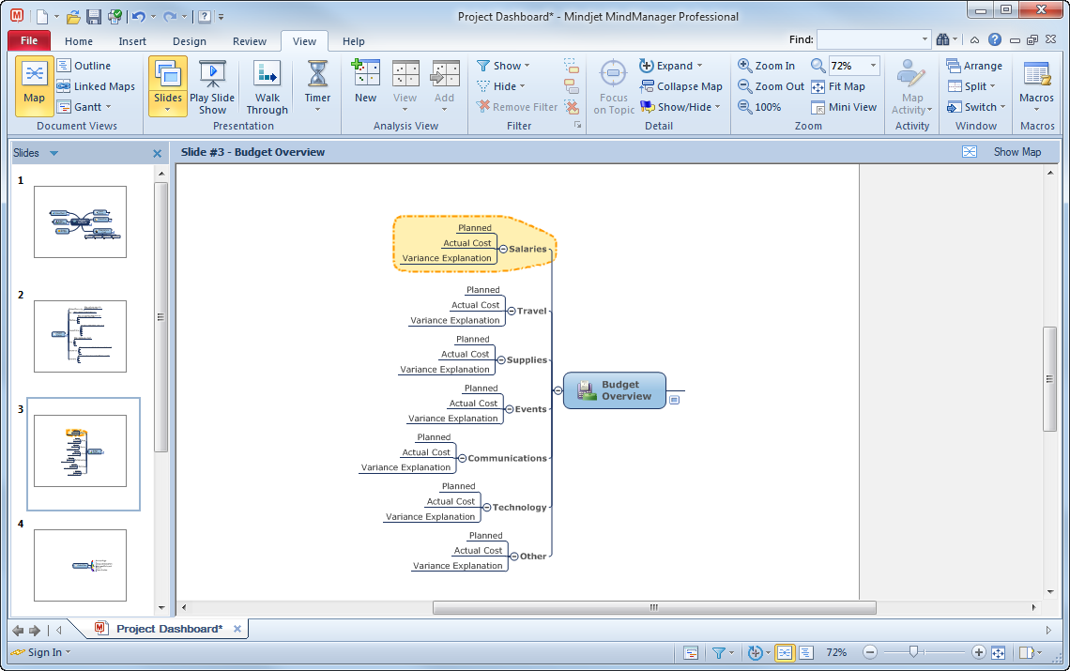Collapse the Supplies topic
The width and height of the screenshot is (1070, 671).
[501, 360]
